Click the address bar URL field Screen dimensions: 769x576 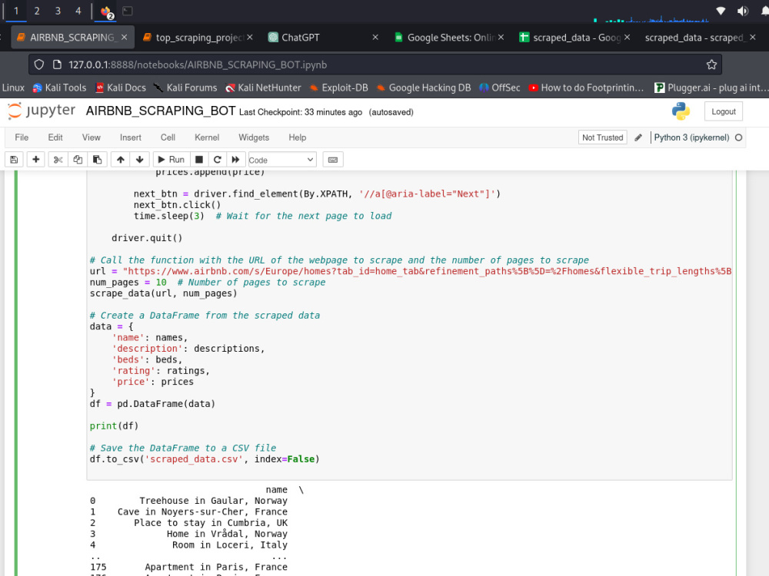point(375,65)
